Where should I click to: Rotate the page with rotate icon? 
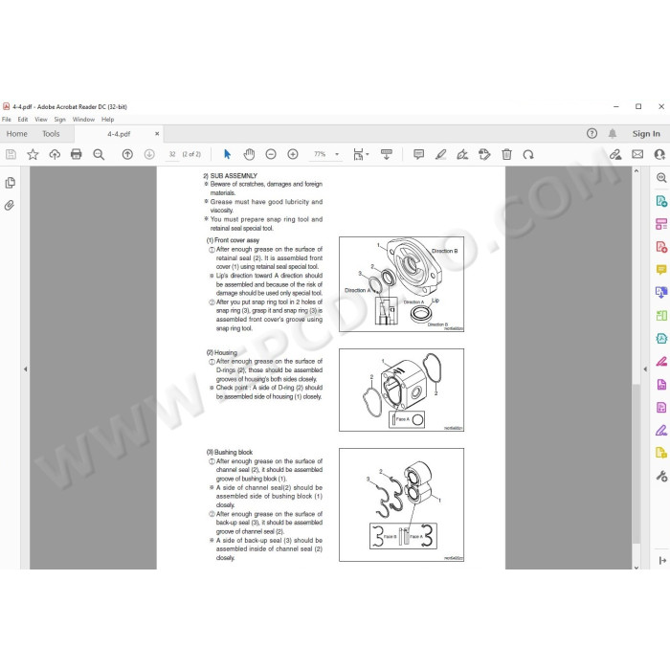tap(528, 154)
